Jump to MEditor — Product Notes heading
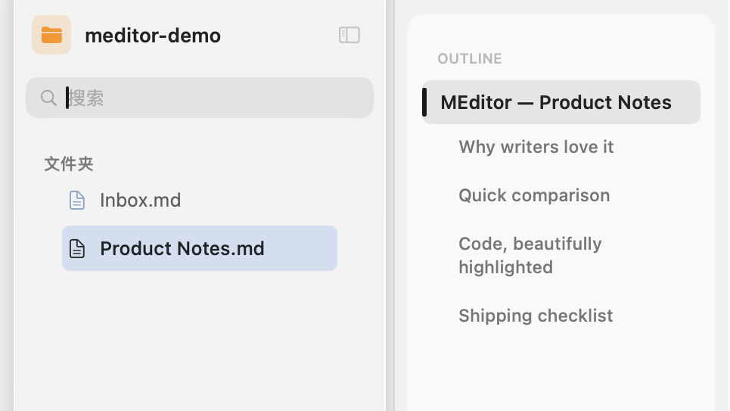Viewport: 730px width, 411px height. [561, 102]
